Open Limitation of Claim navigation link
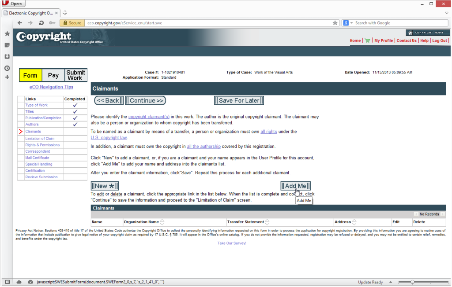452x287 pixels. click(x=40, y=139)
